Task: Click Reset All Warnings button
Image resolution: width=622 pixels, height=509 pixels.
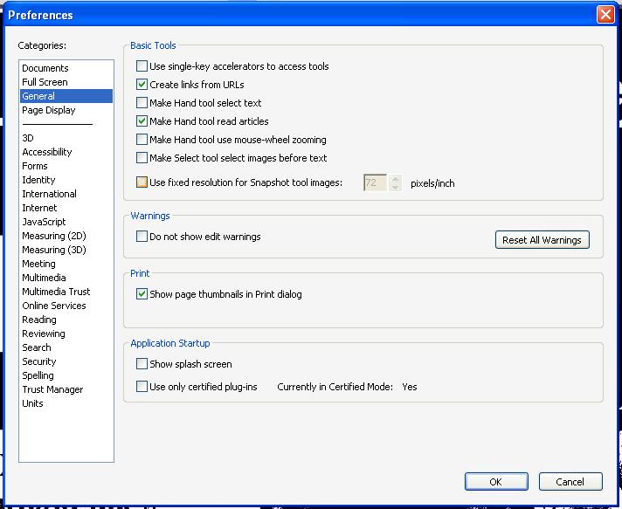Action: (542, 240)
